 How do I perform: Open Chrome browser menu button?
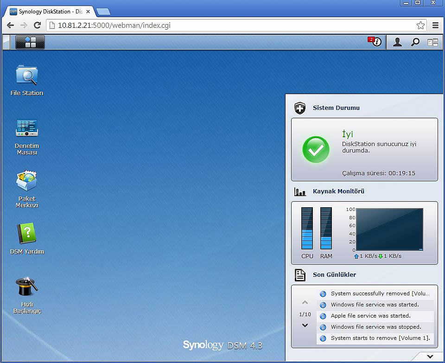tap(436, 25)
